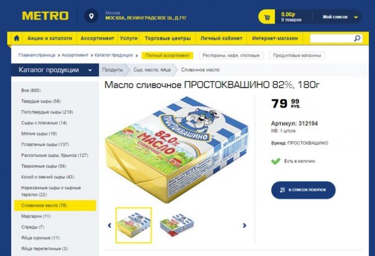Select the second product thumbnail image

click(x=177, y=225)
